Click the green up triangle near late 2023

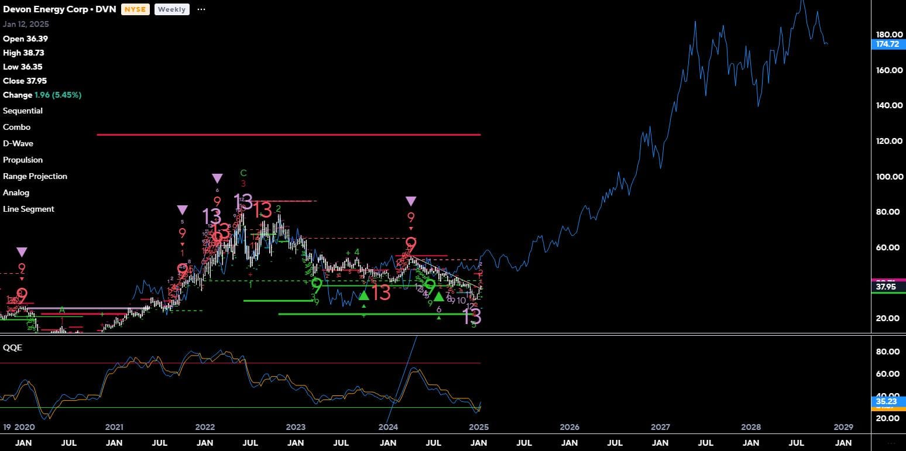tap(363, 295)
